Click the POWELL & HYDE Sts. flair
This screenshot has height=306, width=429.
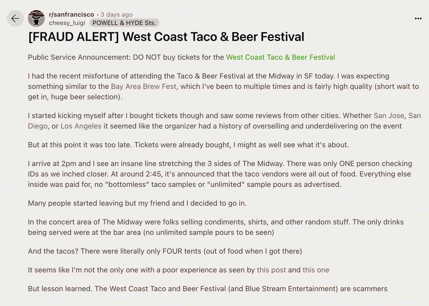pos(124,23)
